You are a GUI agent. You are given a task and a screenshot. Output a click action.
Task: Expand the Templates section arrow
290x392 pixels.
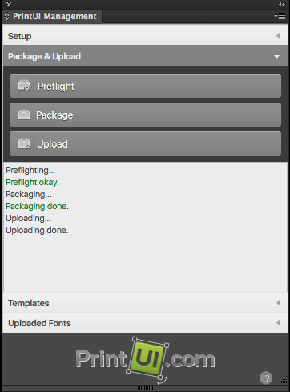278,303
